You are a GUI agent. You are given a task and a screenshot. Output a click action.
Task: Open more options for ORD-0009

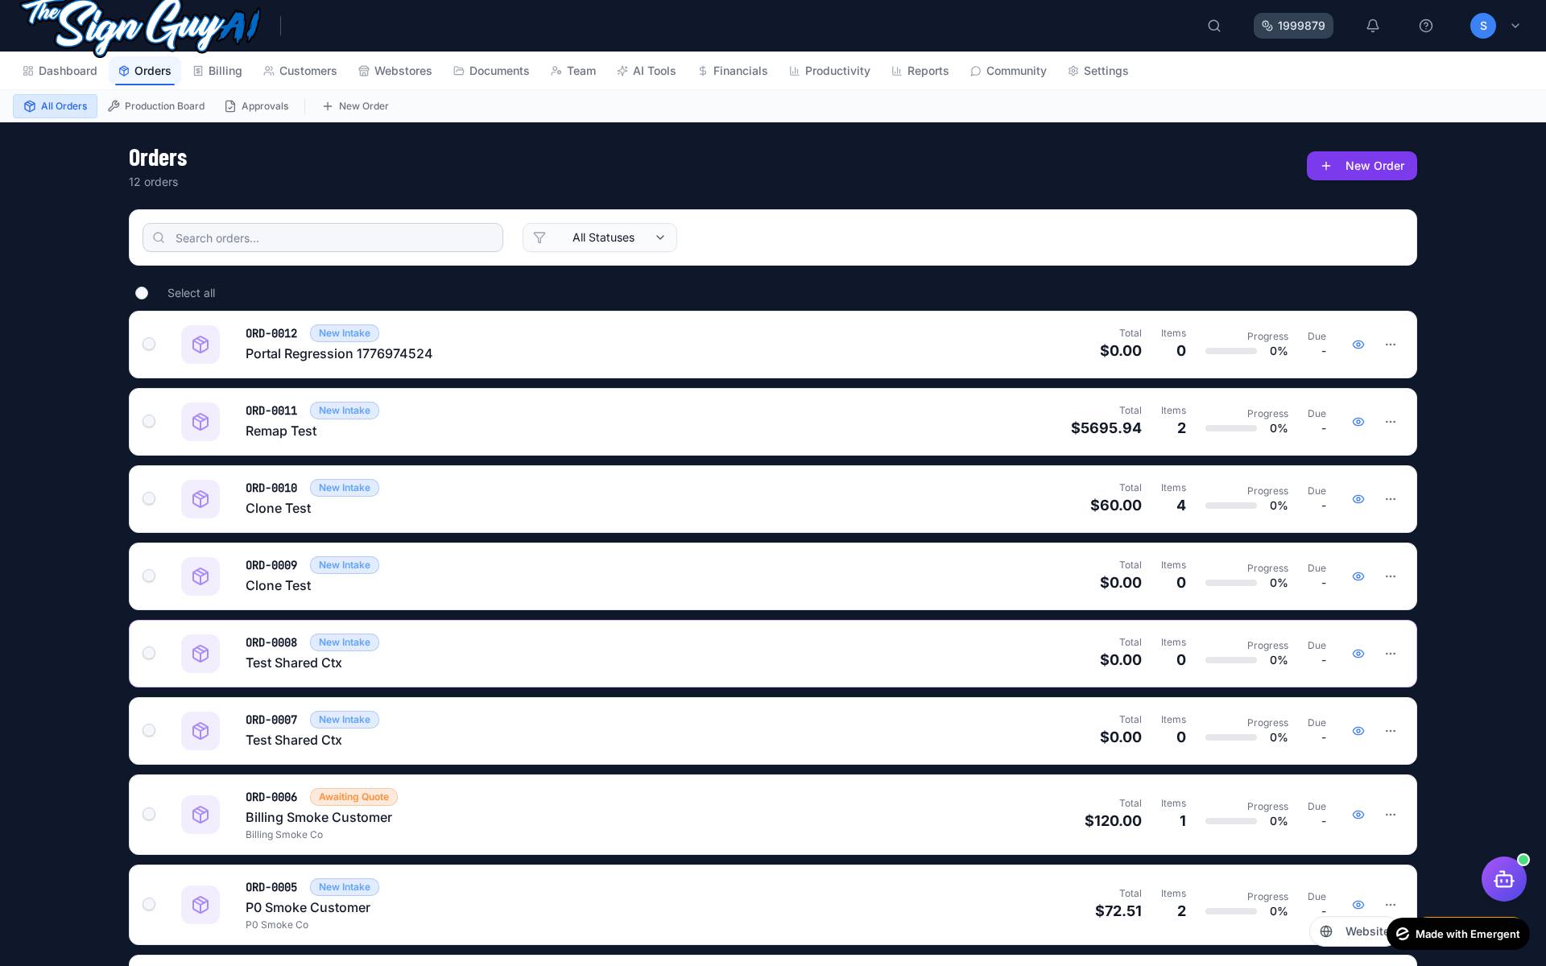tap(1391, 576)
